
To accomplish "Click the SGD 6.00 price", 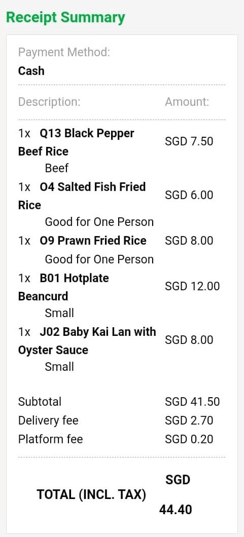I will [x=189, y=195].
